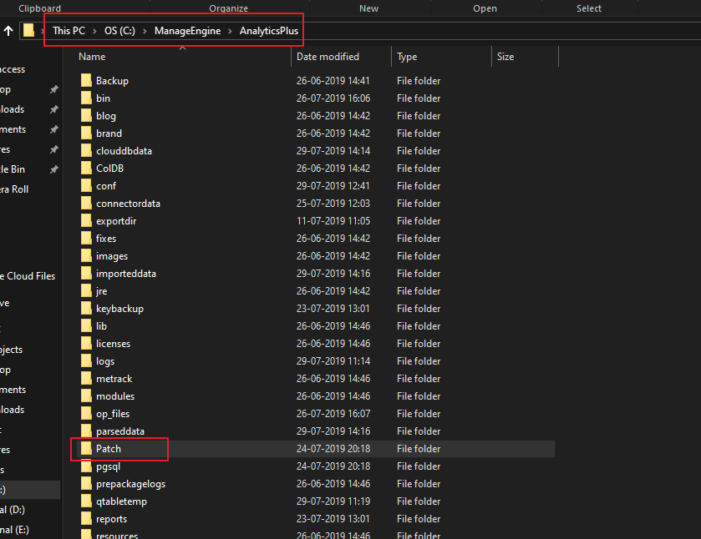Screen dimensions: 701x539
Task: Select the conf folder icon
Action: pyautogui.click(x=86, y=185)
